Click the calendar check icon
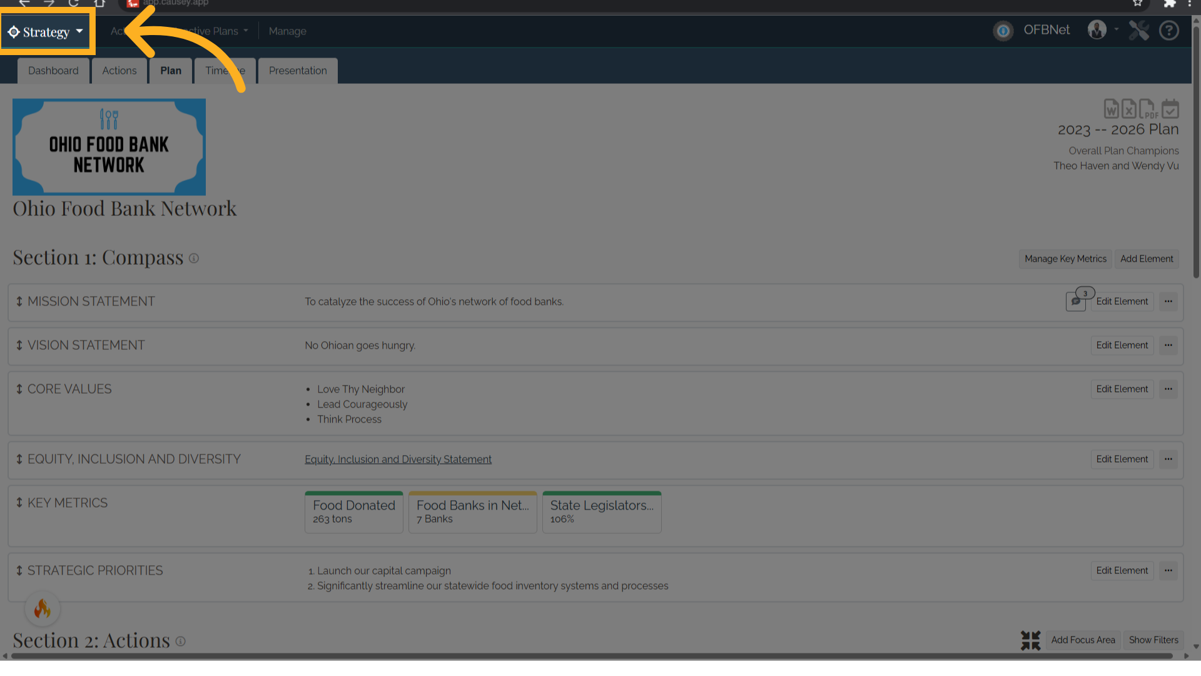The height and width of the screenshot is (676, 1201). click(1170, 109)
